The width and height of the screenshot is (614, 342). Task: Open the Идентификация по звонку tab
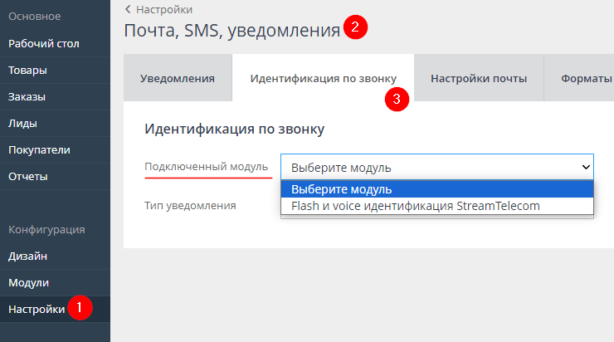pyautogui.click(x=323, y=79)
